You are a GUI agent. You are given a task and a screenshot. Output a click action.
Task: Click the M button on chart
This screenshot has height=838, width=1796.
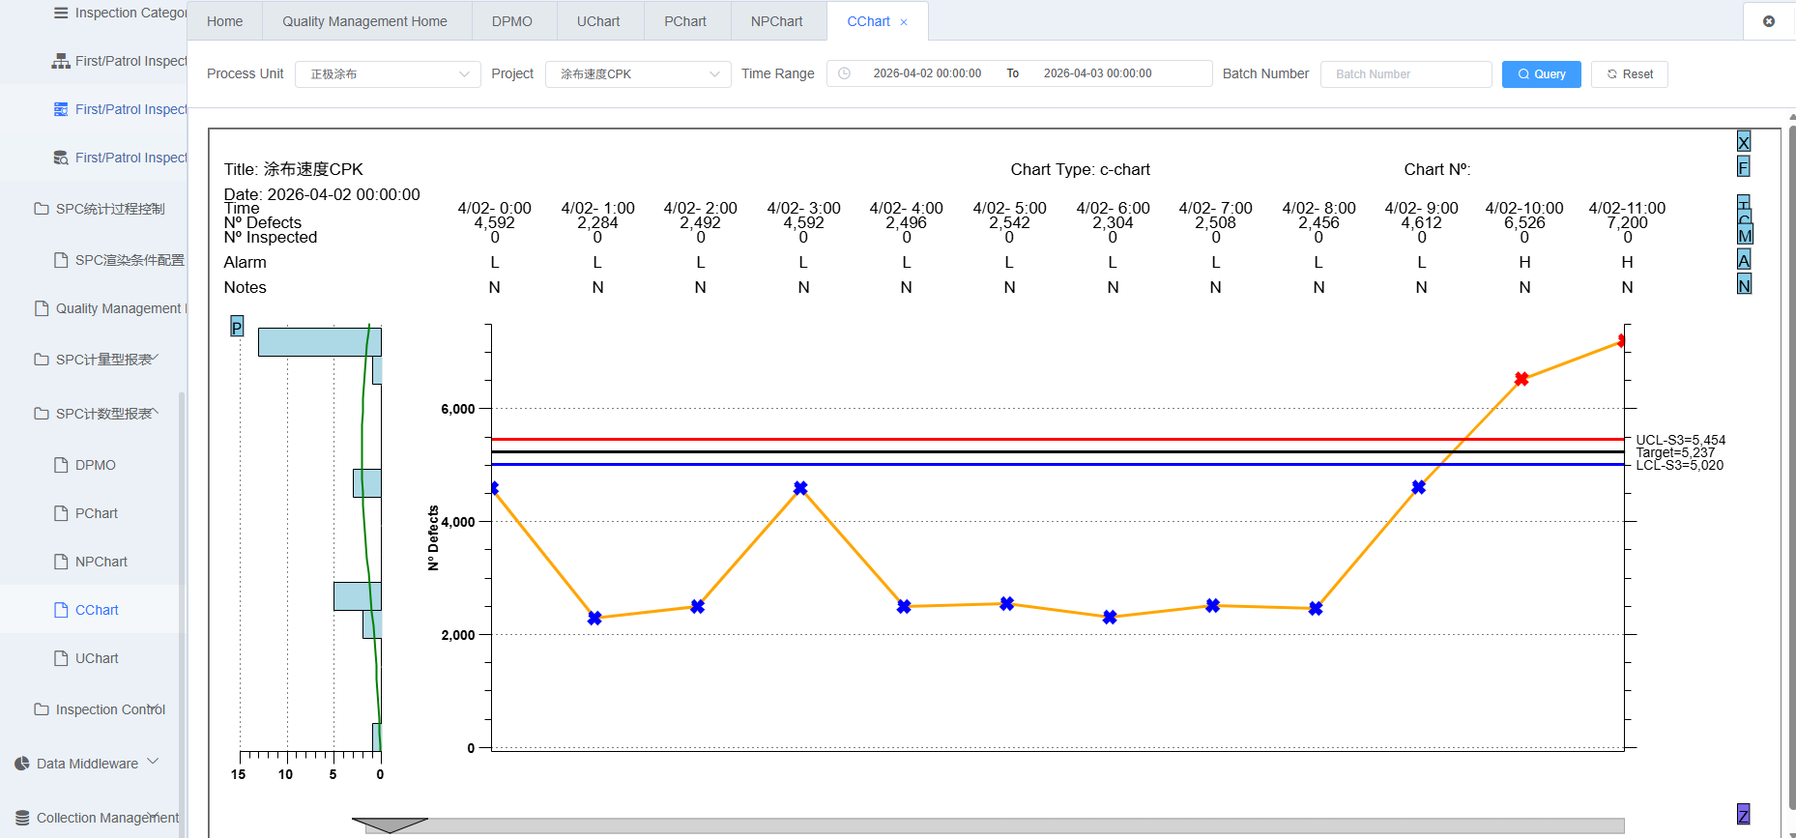(1745, 235)
